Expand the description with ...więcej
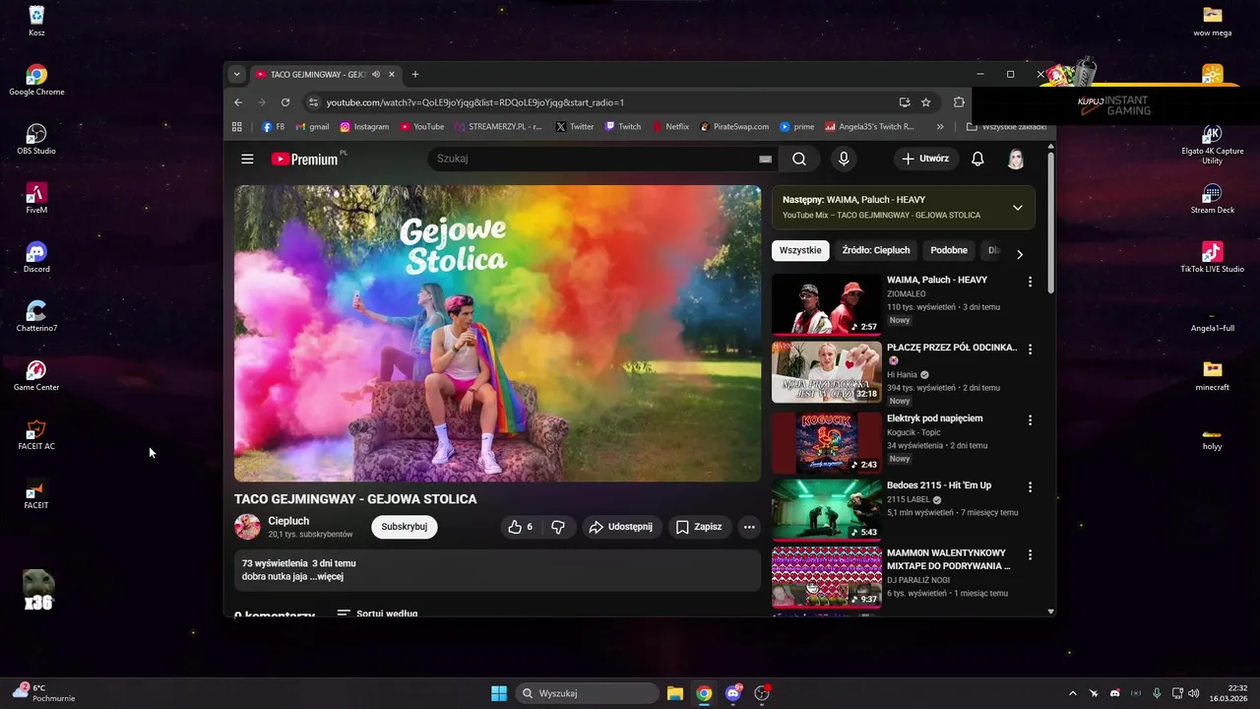Image resolution: width=1260 pixels, height=709 pixels. tap(327, 577)
